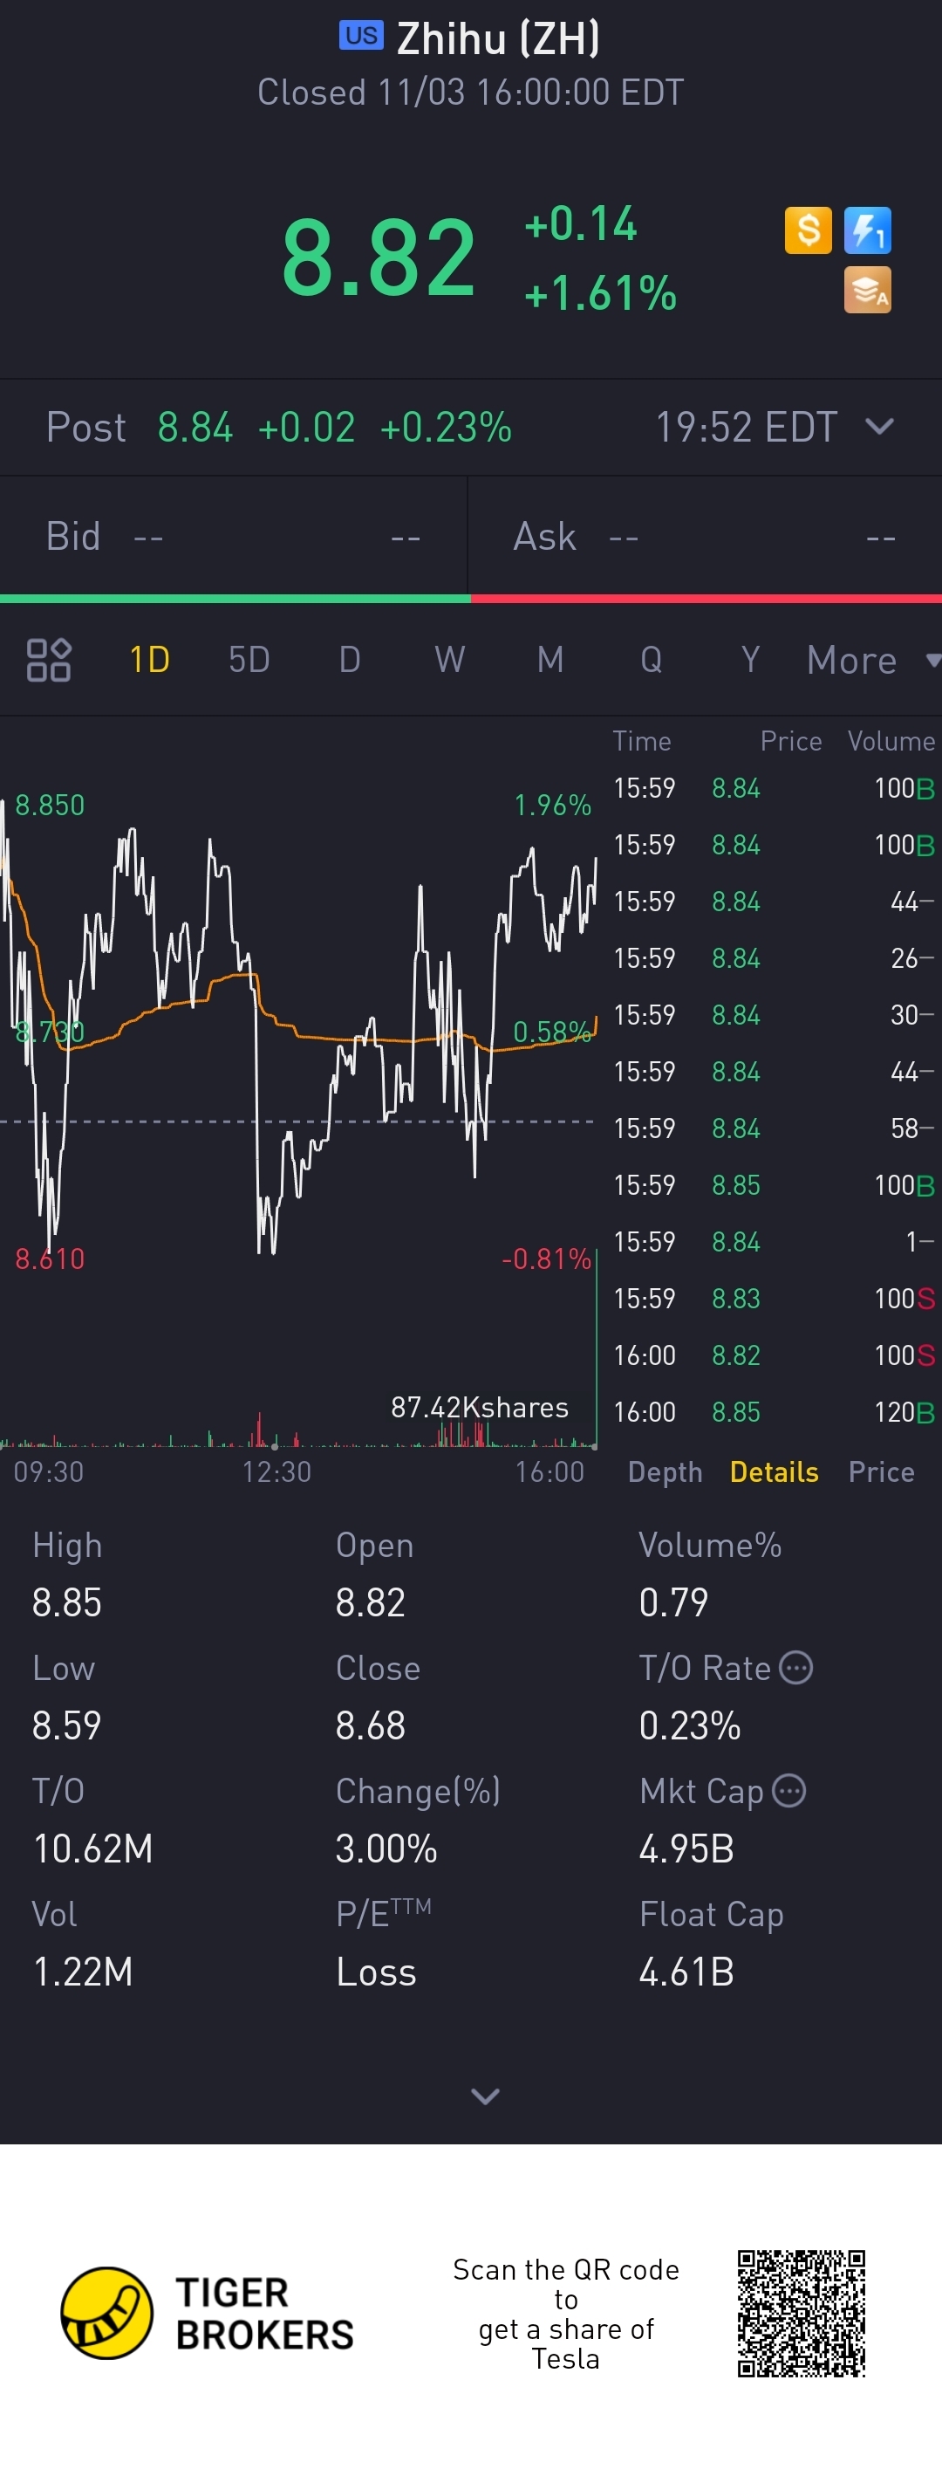Select the Details tab

tap(775, 1471)
